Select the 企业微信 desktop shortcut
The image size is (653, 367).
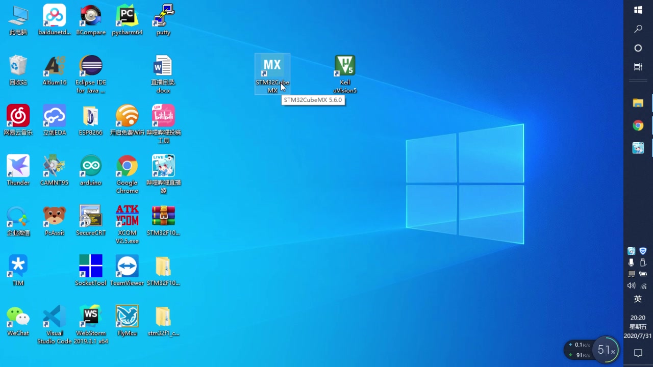[18, 221]
